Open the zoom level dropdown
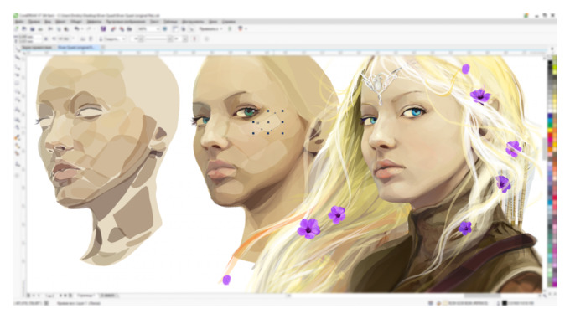Image resolution: width=570 pixels, height=319 pixels. pyautogui.click(x=158, y=28)
